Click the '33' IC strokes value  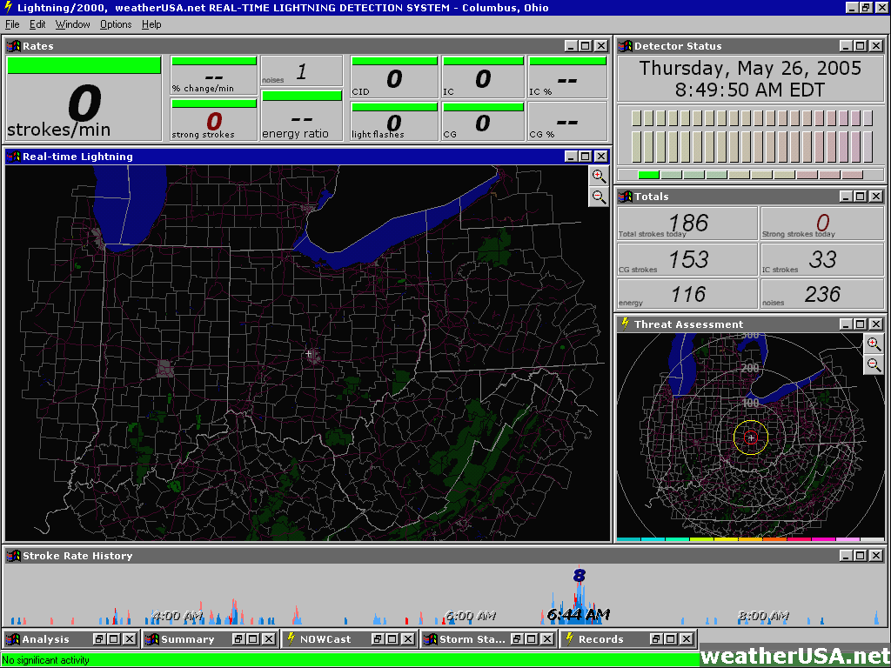tap(822, 259)
